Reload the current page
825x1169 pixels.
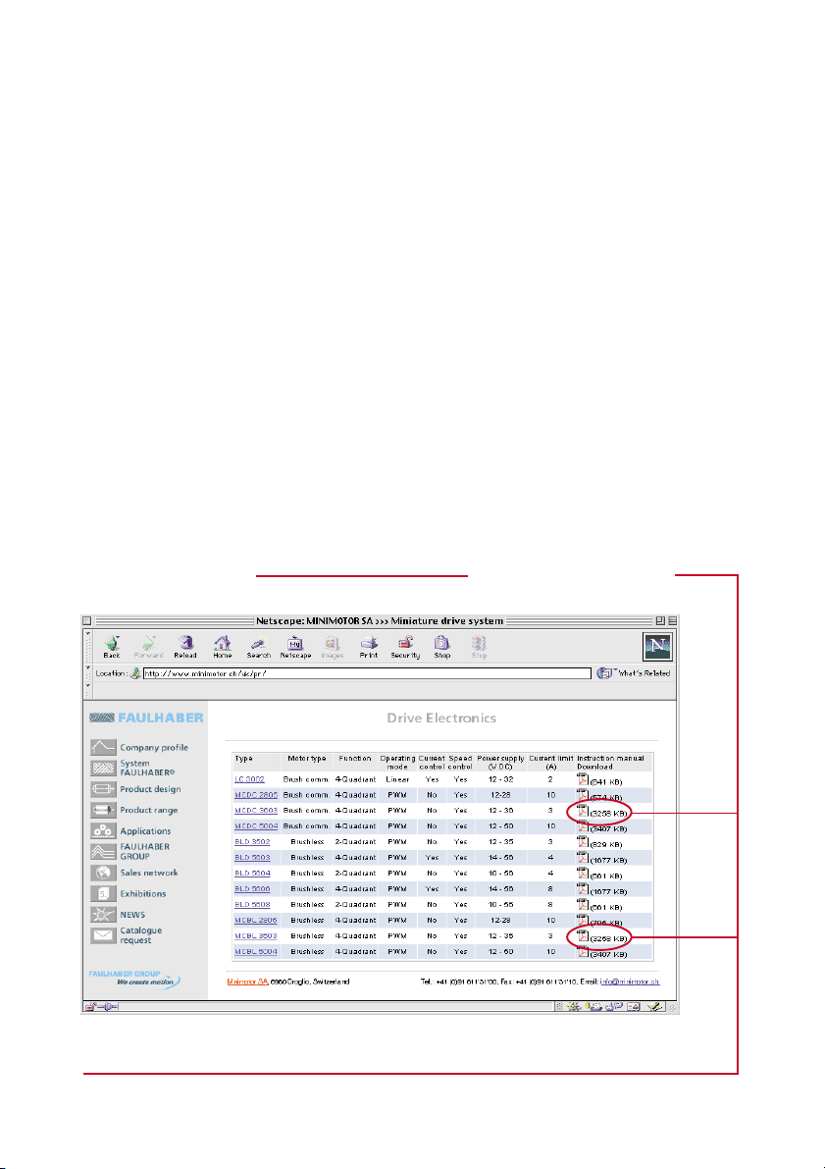(185, 645)
